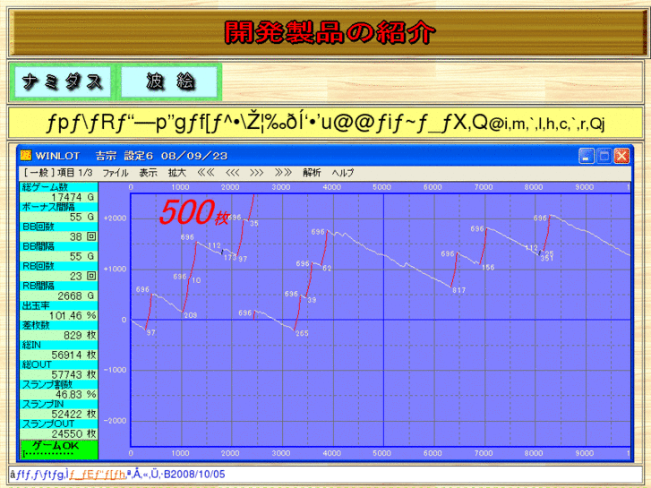Viewport: 651px width, 488px height.
Task: Click the WINLOT title bar app icon
Action: (26, 155)
